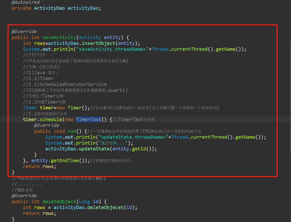The image size is (291, 222).
Task: Click the @Override annotation above saveActivity
Action: point(24,31)
